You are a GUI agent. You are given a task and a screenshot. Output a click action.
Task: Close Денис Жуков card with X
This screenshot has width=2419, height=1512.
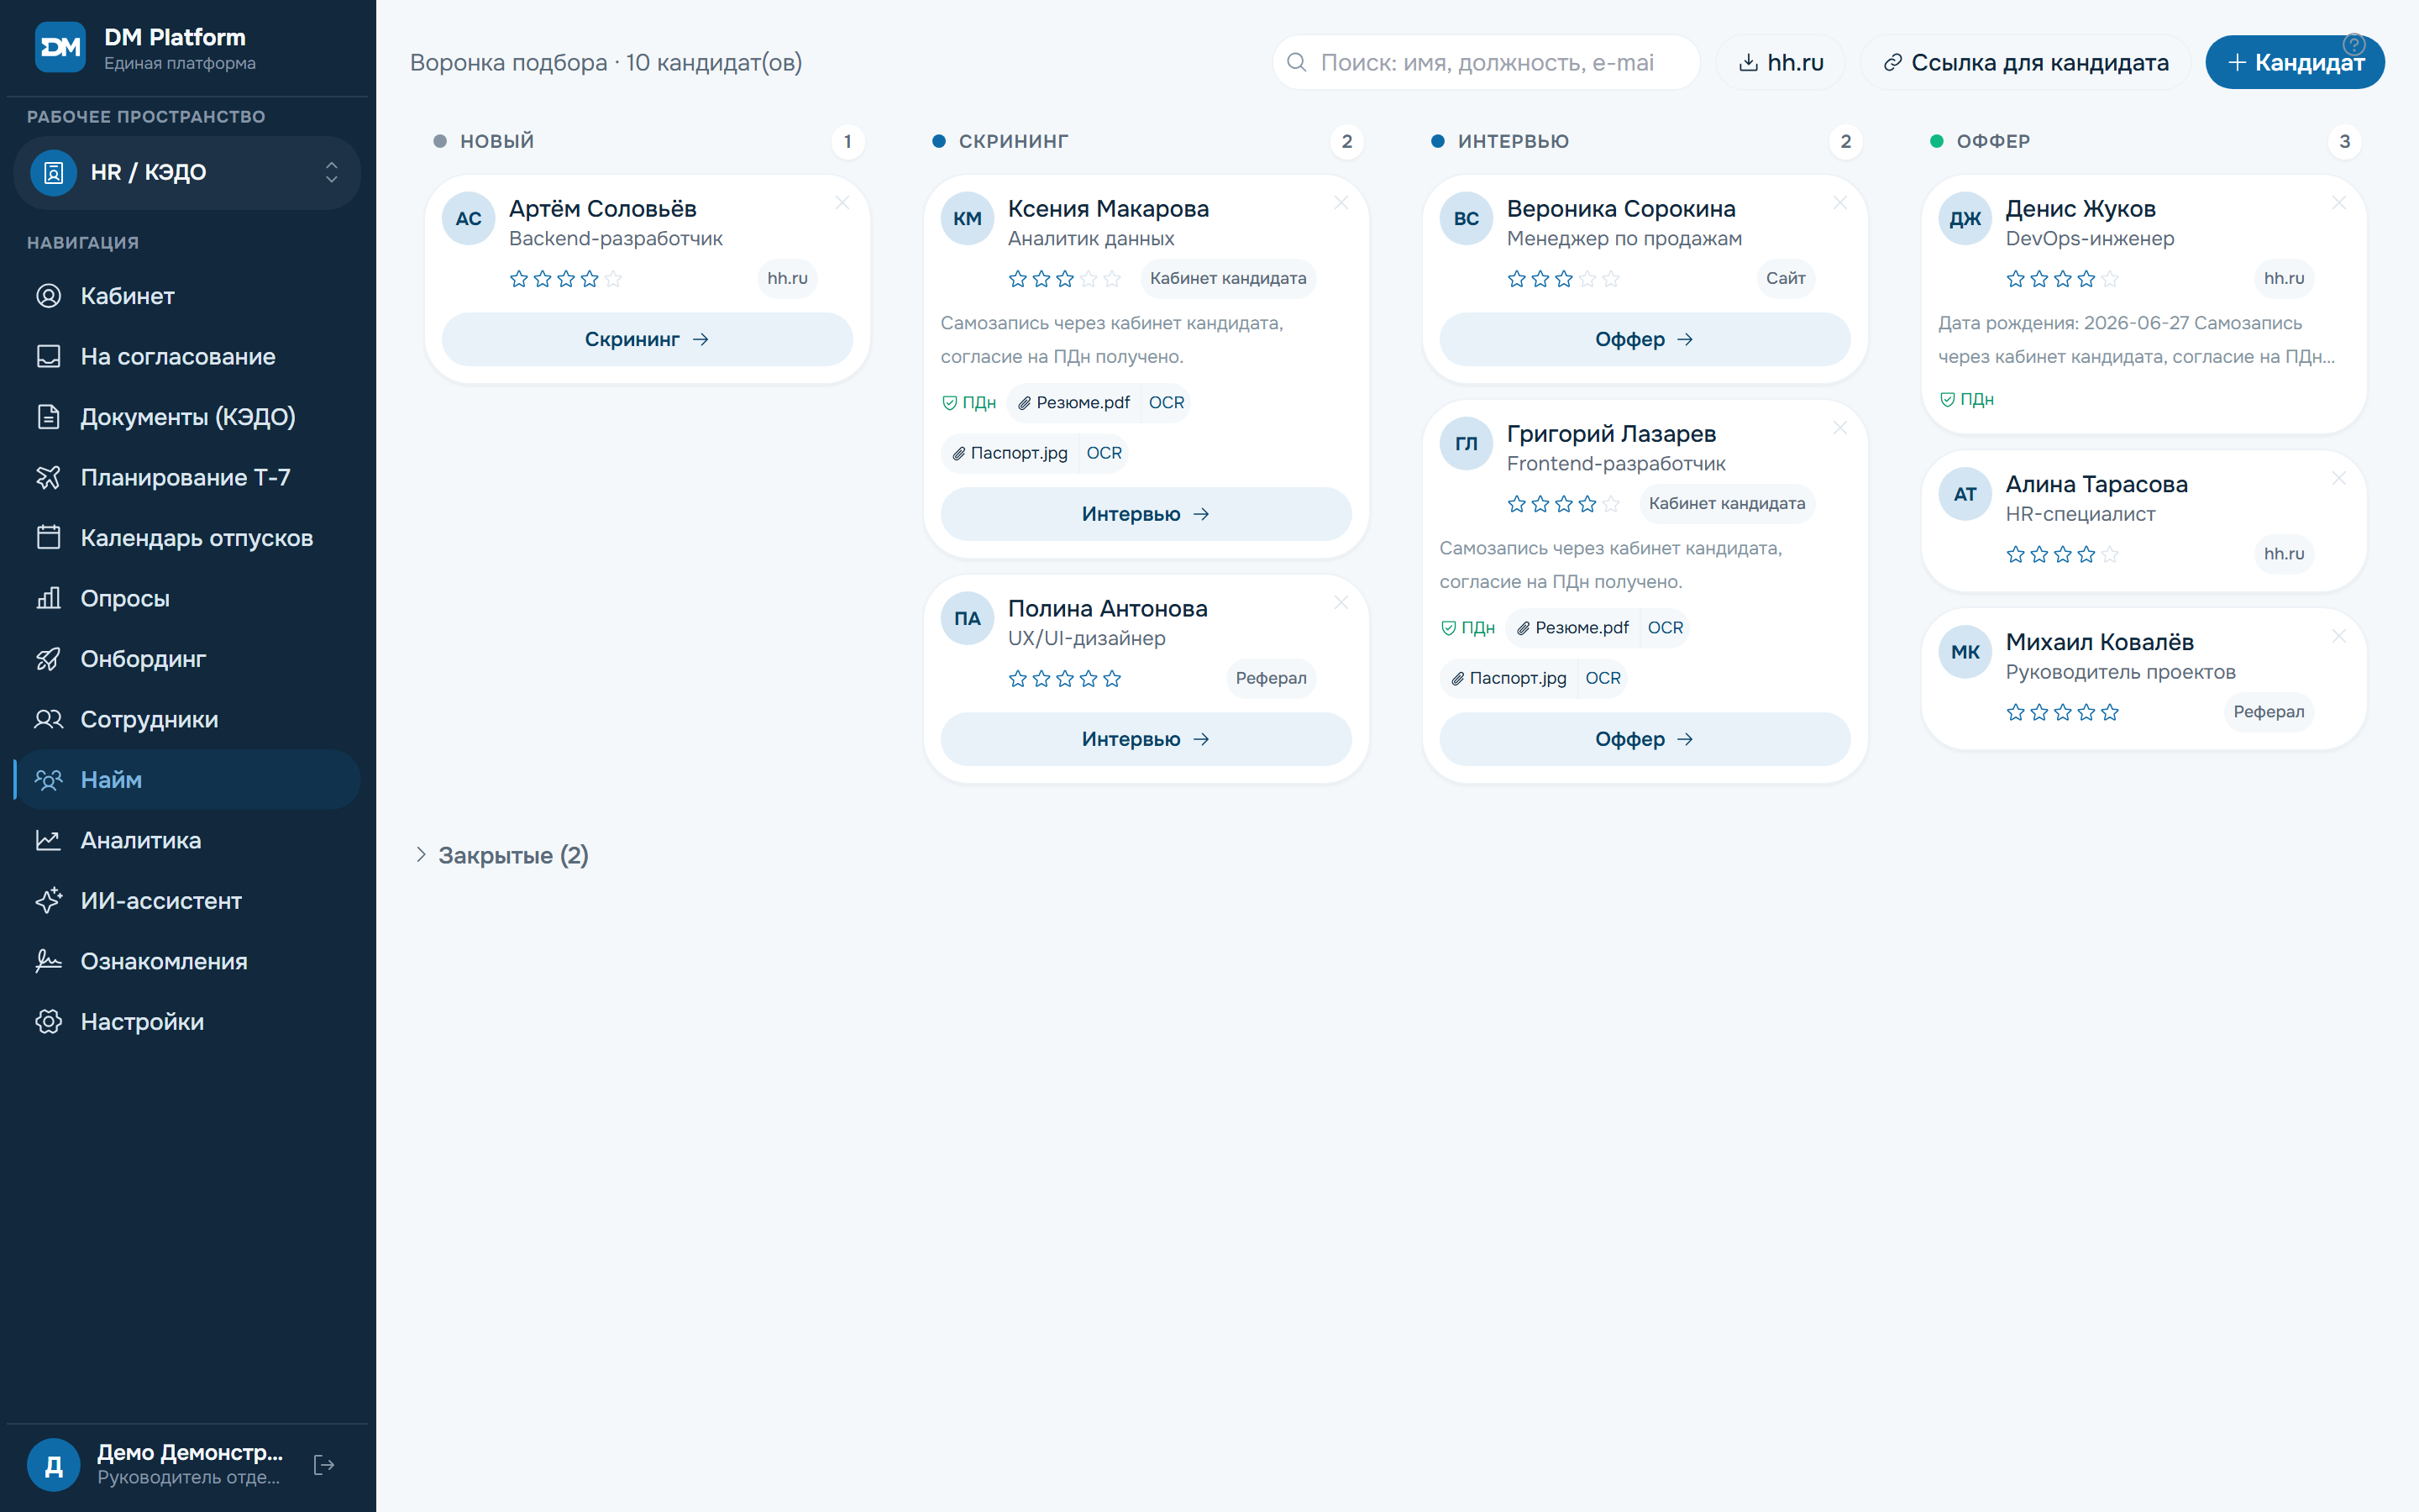pos(2339,203)
